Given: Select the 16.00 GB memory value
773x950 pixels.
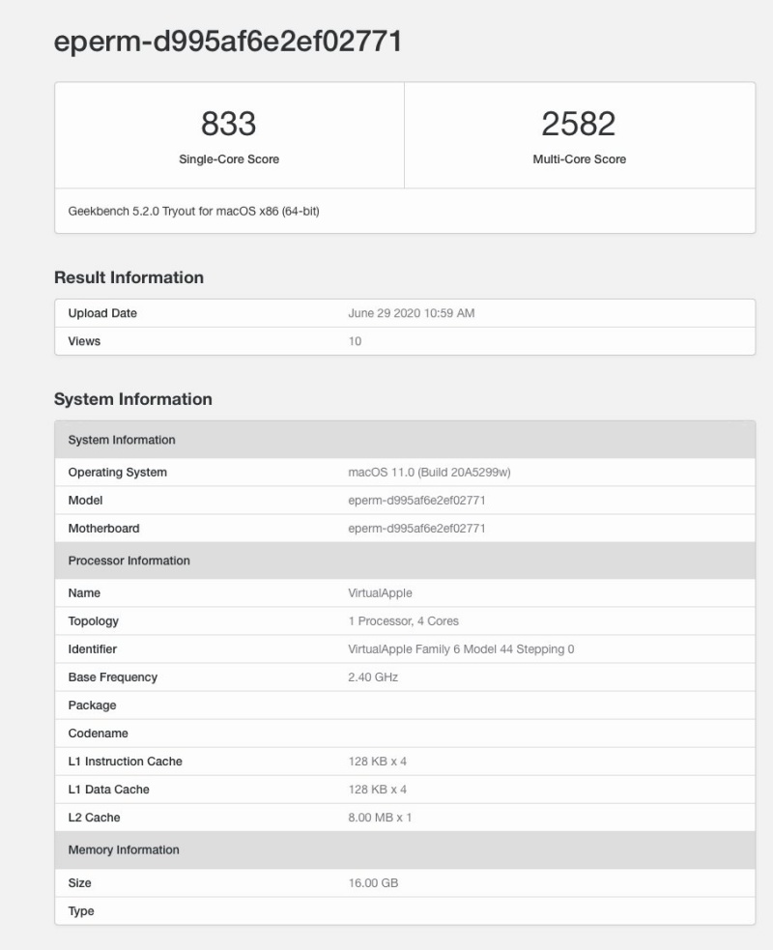Looking at the screenshot, I should [x=373, y=882].
